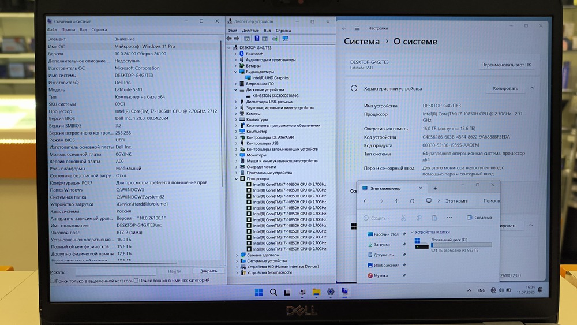Collapse the Процессоры node
577x325 pixels.
237,178
